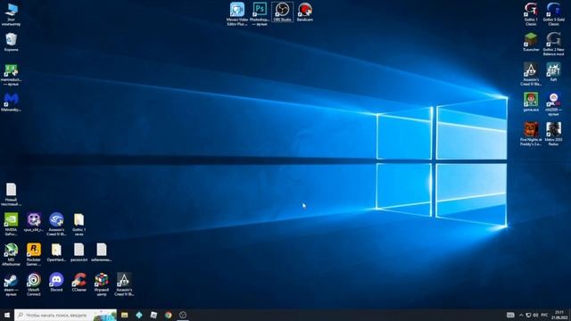
Task: Open the touch keyboard tray icon
Action: tap(510, 315)
